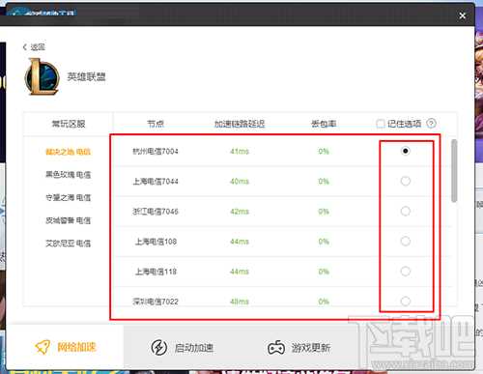The height and width of the screenshot is (374, 483).
Task: Click the 返回 back link text
Action: 38,47
